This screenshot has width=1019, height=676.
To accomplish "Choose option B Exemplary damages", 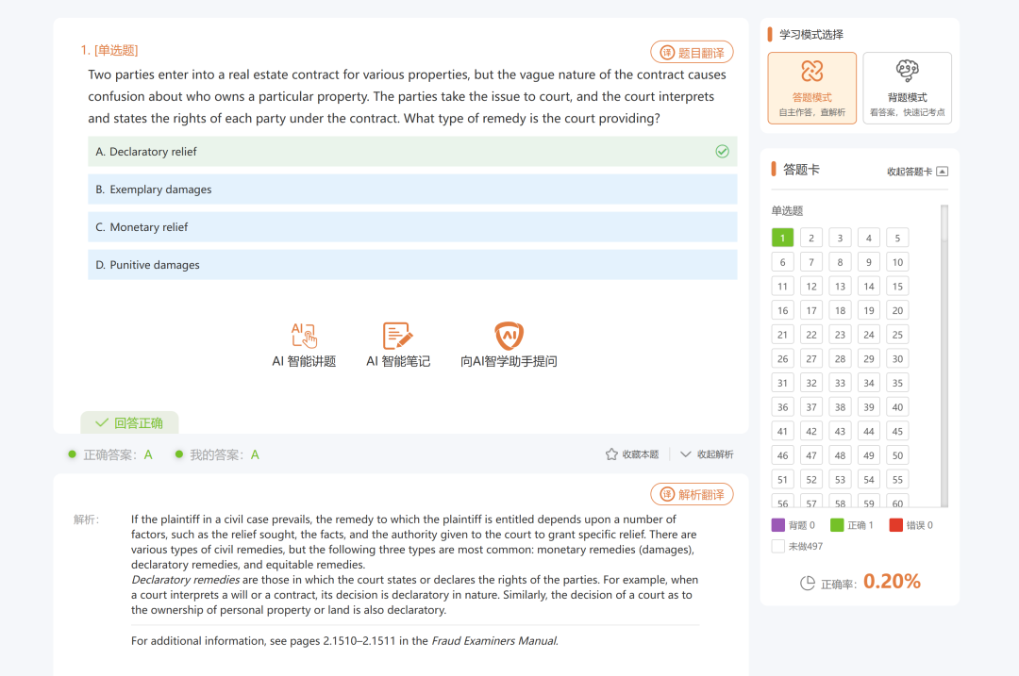I will 412,189.
